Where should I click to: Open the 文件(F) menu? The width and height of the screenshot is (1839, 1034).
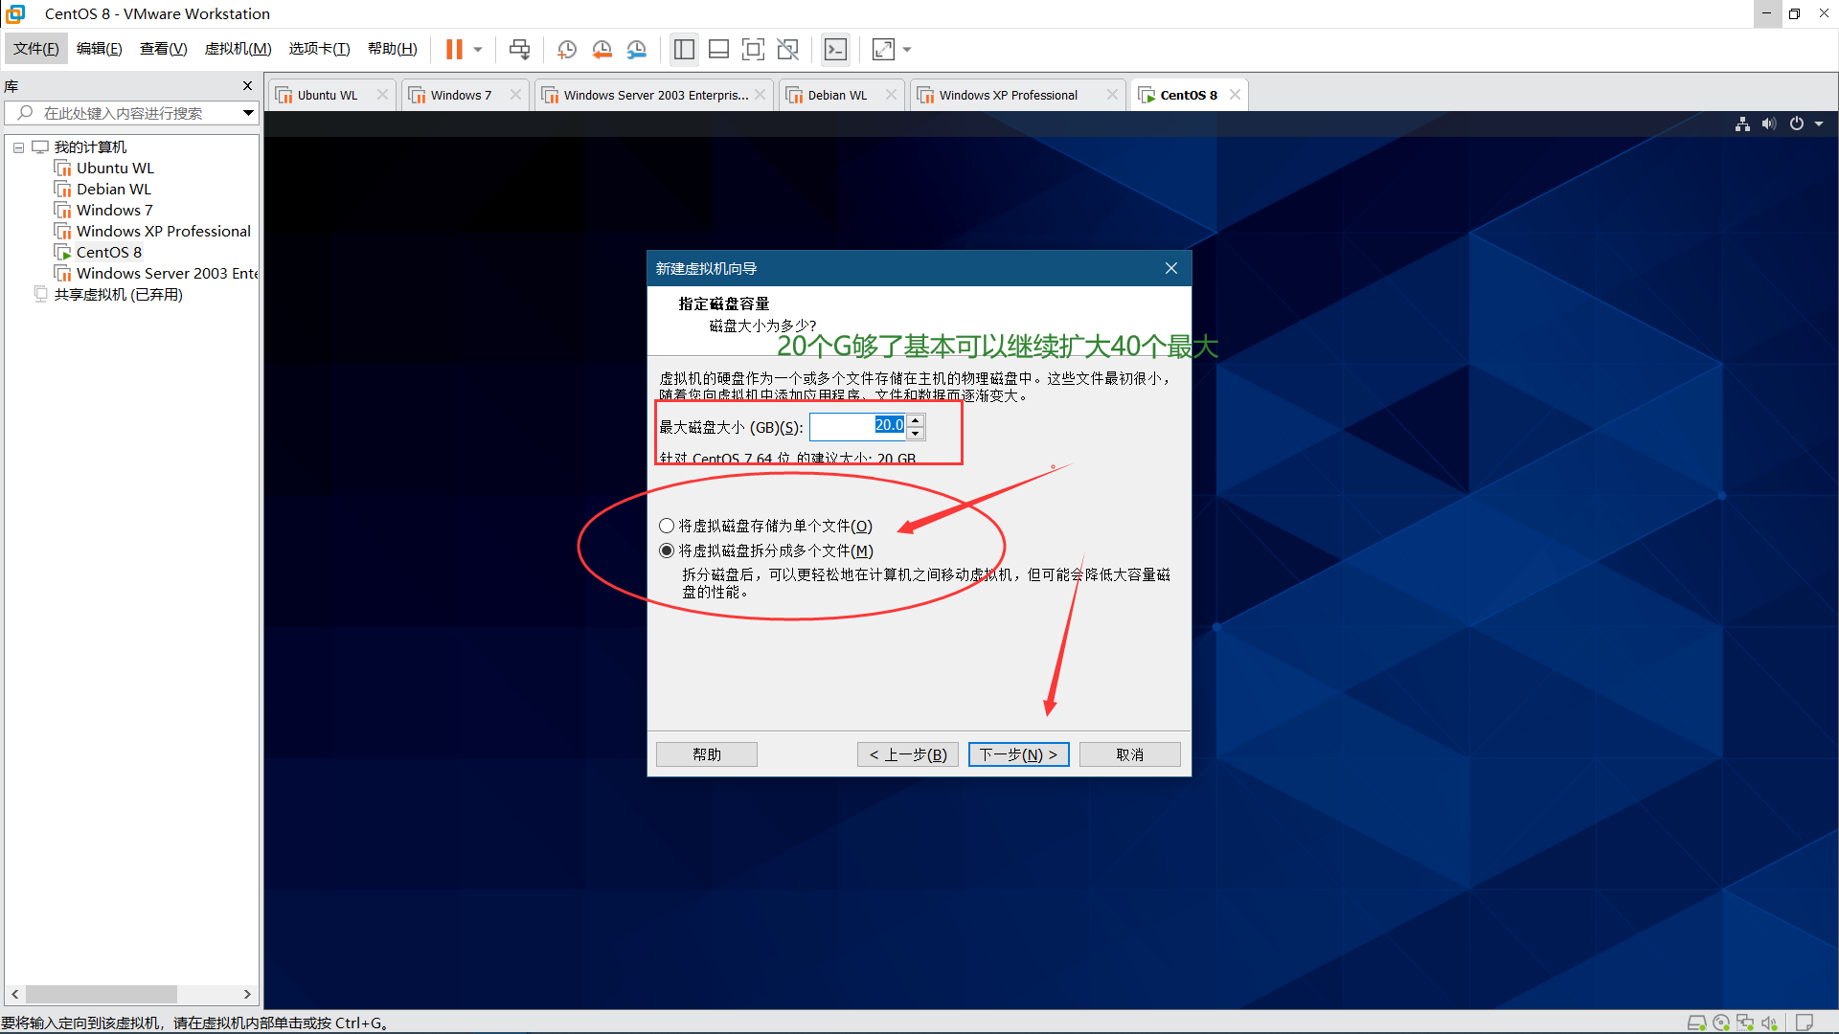36,49
